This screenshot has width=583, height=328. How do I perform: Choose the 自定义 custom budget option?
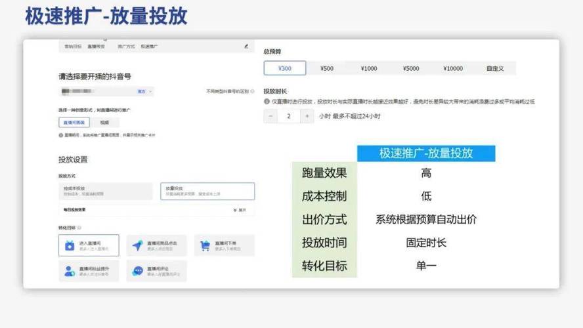(x=495, y=68)
